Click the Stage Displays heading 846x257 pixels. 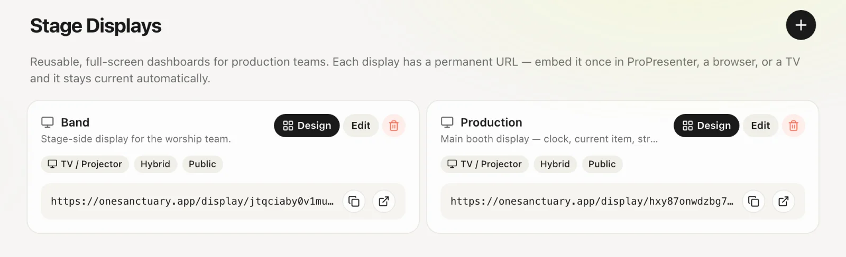[96, 26]
